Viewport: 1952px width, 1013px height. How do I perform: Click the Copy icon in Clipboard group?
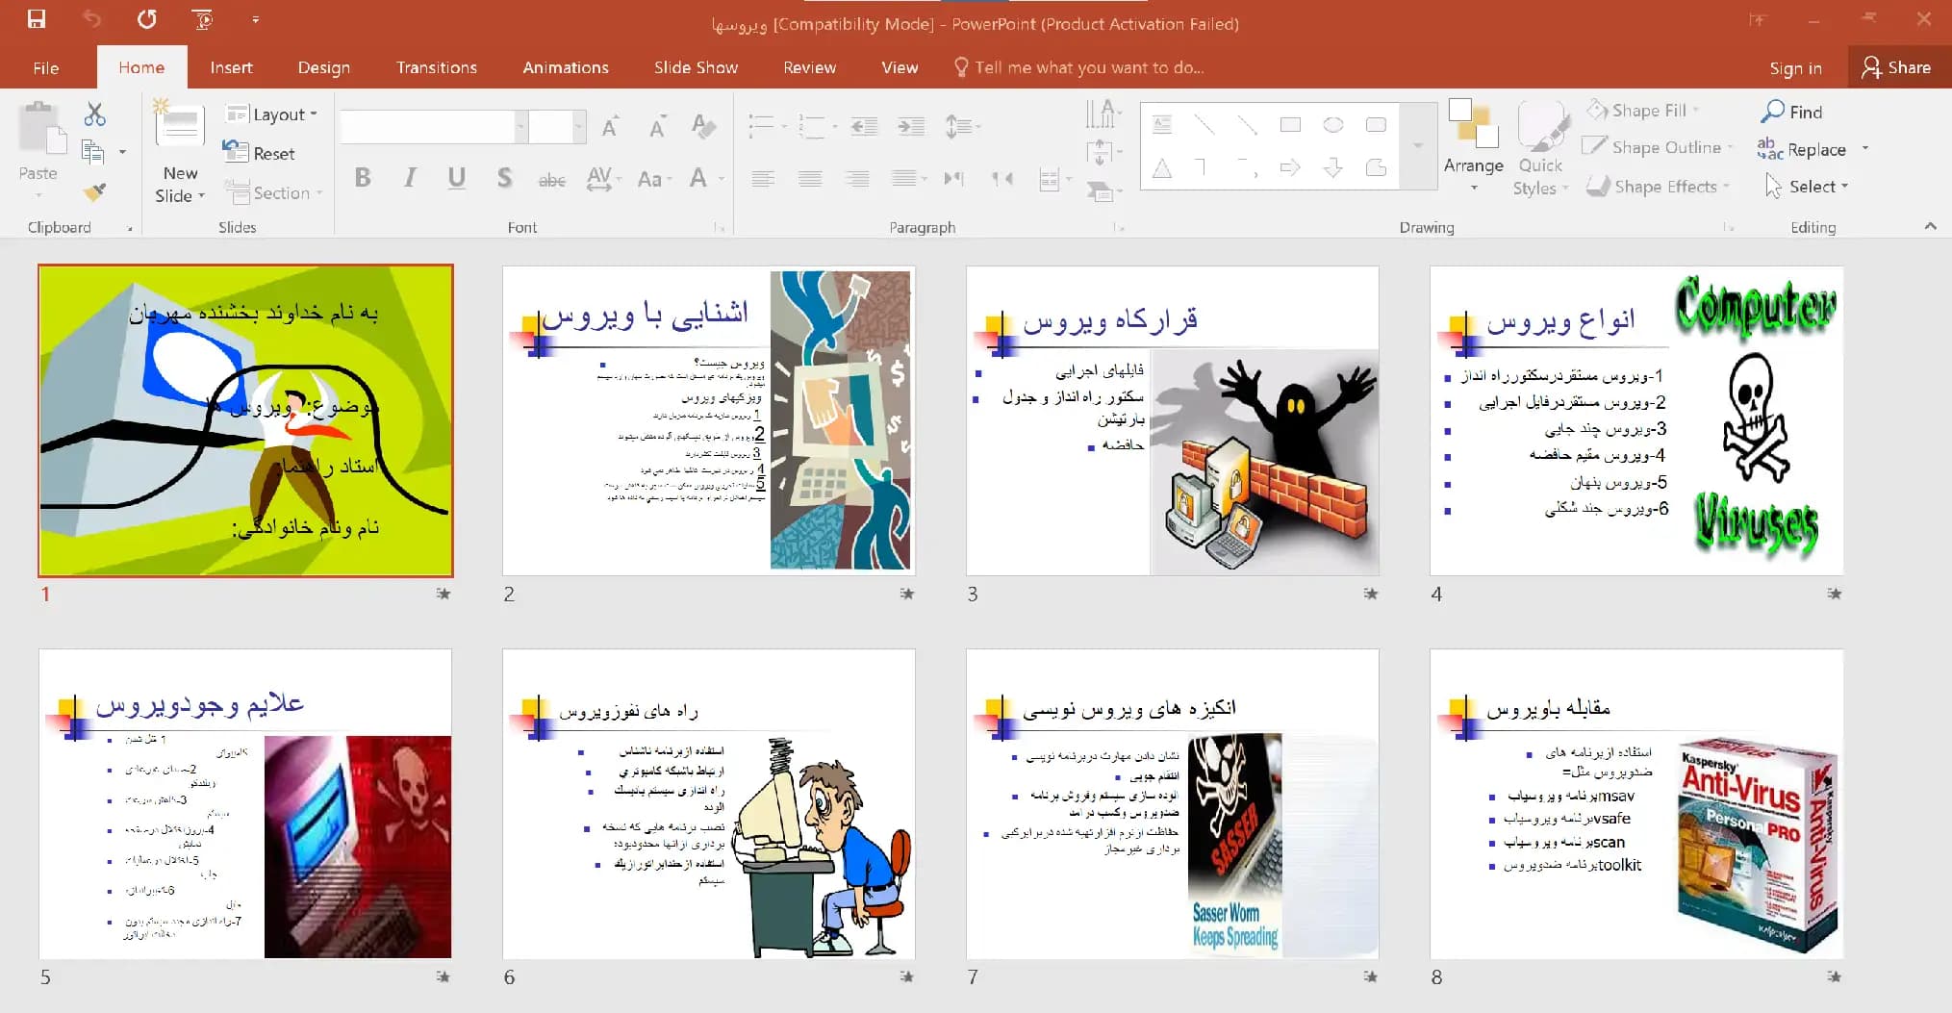(93, 151)
